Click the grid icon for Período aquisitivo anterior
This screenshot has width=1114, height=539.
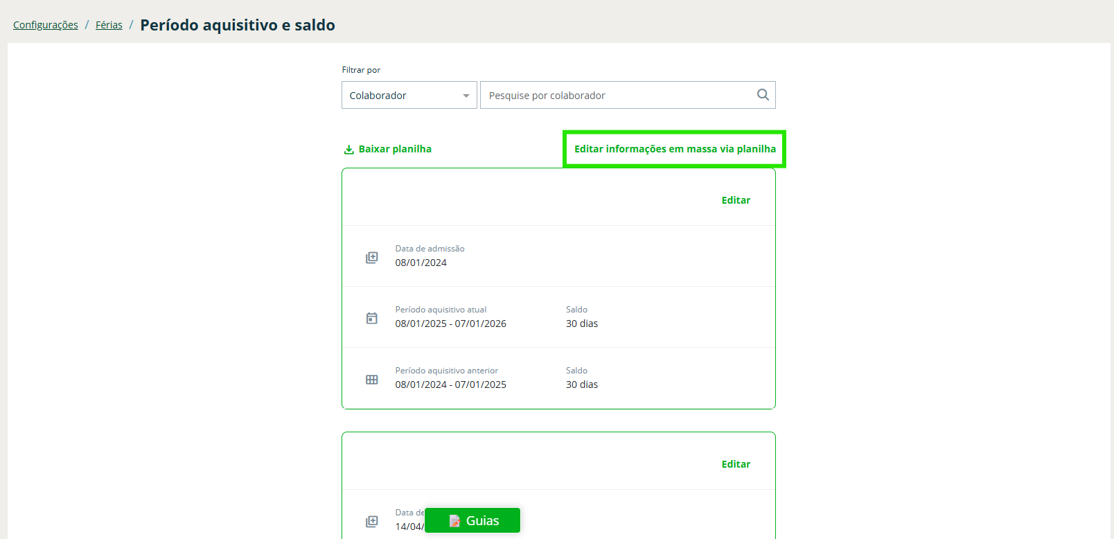(x=372, y=380)
